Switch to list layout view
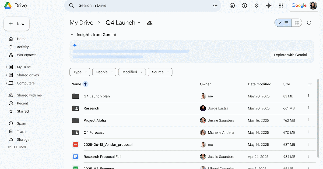Screen dimensions: 323x169 283,23
